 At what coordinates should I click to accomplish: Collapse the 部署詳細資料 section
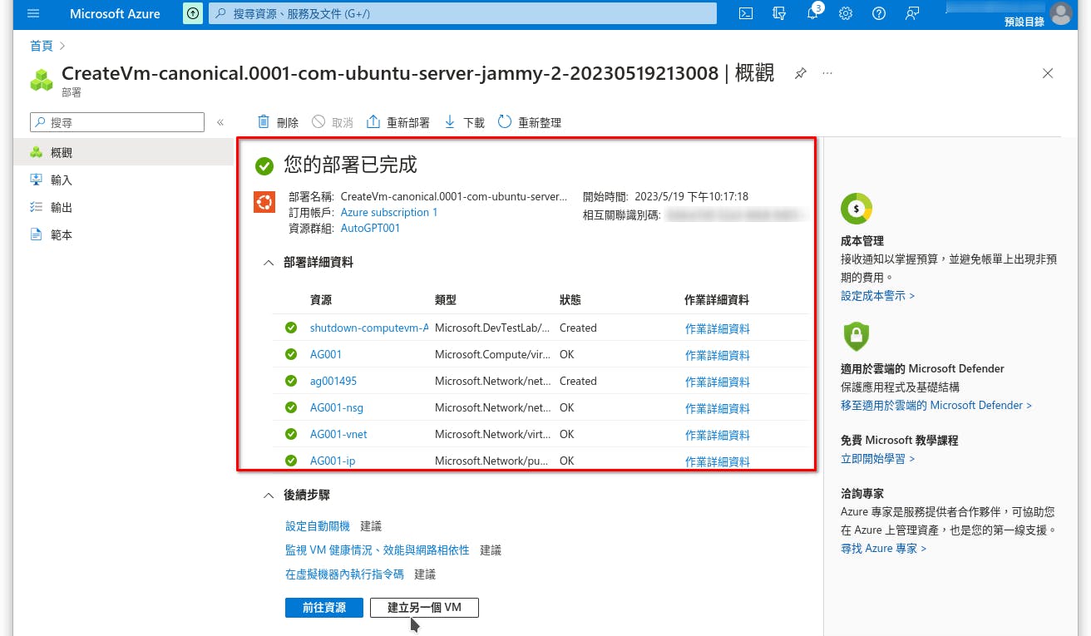(x=268, y=263)
